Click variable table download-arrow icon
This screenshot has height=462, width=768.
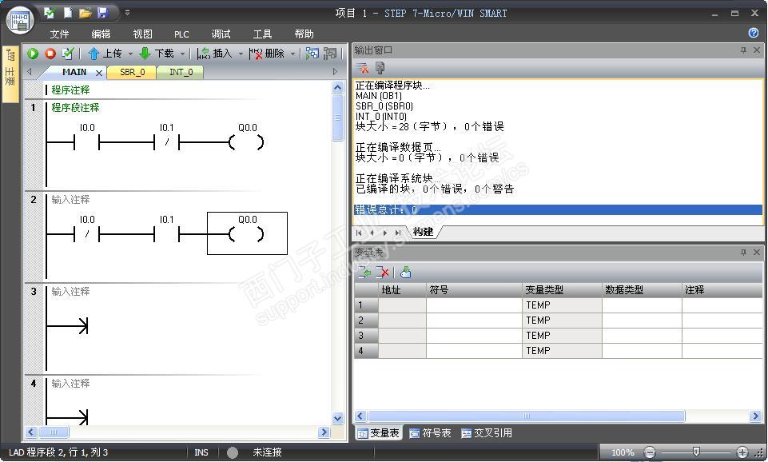(405, 273)
